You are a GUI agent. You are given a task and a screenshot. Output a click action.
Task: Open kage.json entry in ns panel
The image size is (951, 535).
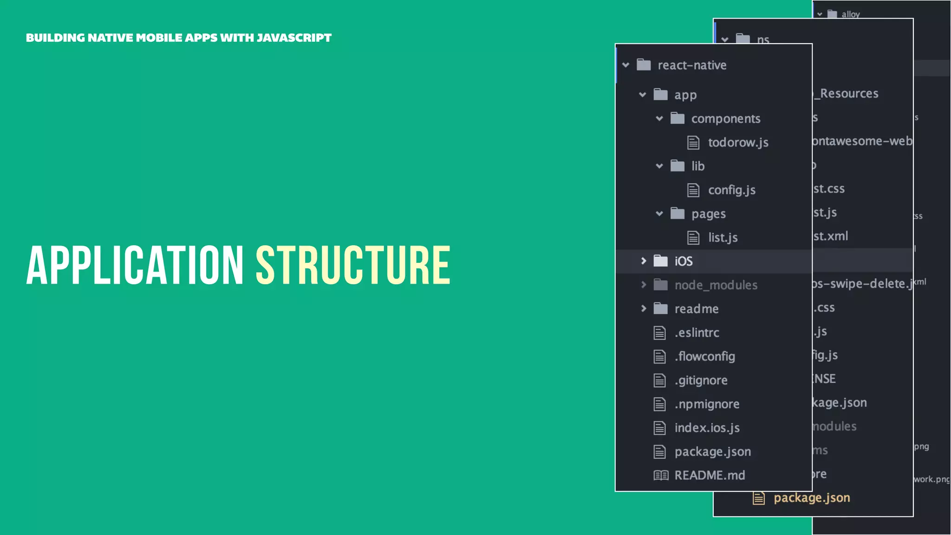click(x=840, y=403)
